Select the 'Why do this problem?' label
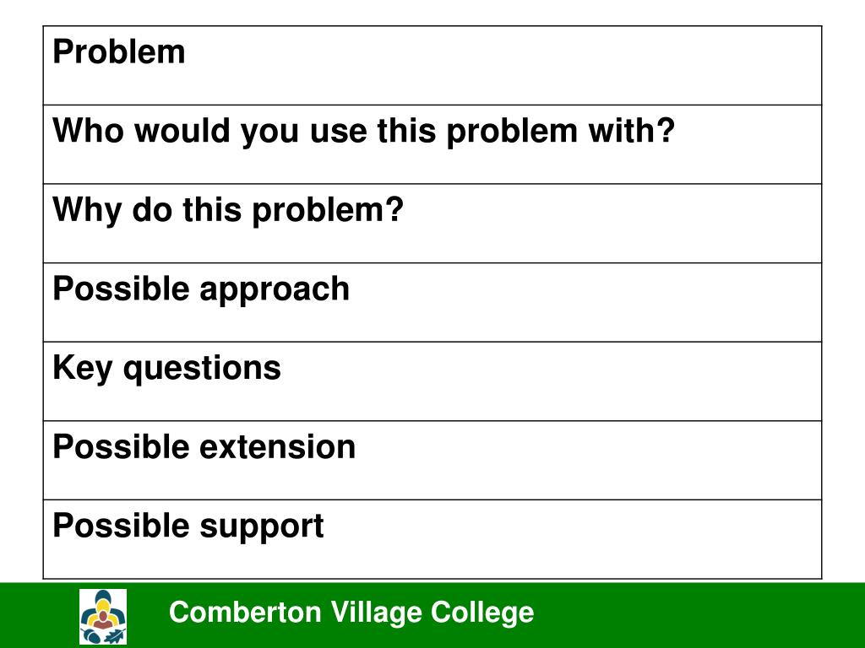This screenshot has width=865, height=648. pos(228,211)
